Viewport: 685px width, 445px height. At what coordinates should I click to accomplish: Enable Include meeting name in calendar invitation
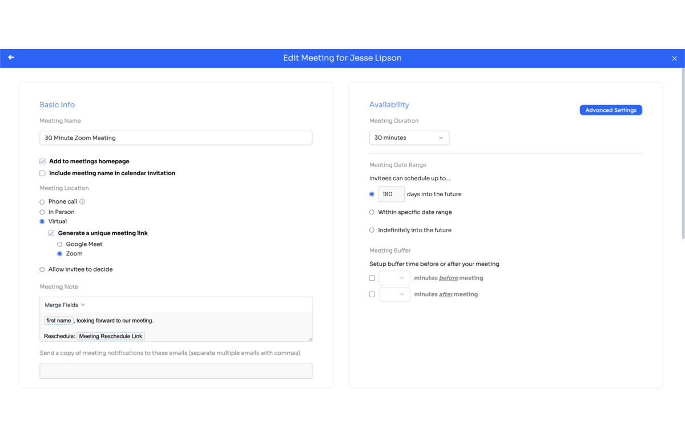[42, 173]
